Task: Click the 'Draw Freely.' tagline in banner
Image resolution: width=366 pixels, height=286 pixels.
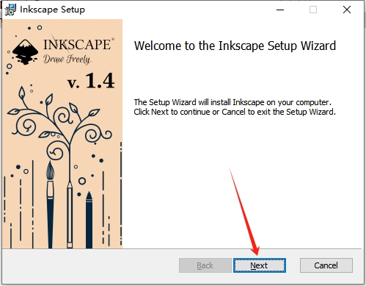Action: click(x=67, y=60)
